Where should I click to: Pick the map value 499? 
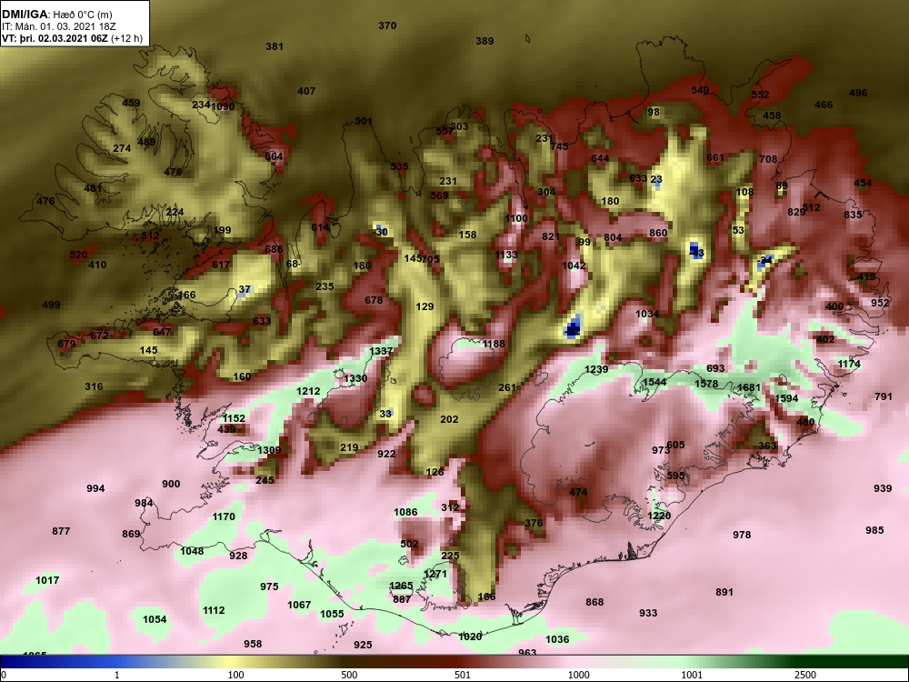point(51,305)
